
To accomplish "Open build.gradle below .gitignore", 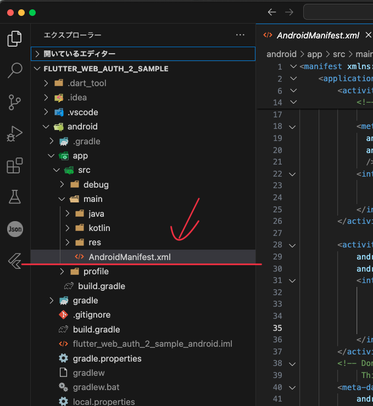I will 143,329.
